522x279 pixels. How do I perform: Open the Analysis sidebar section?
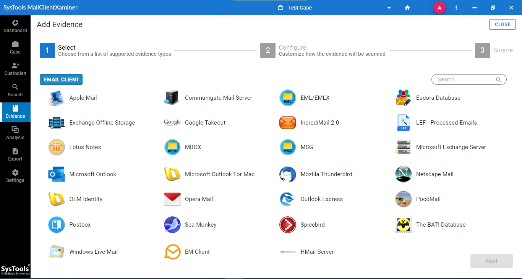(15, 133)
